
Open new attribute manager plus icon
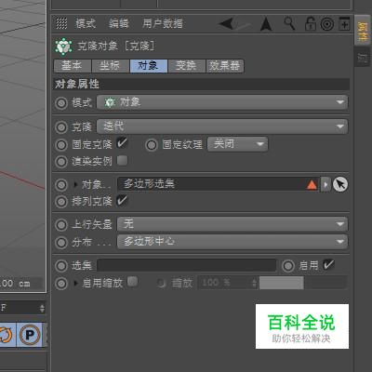pos(344,23)
